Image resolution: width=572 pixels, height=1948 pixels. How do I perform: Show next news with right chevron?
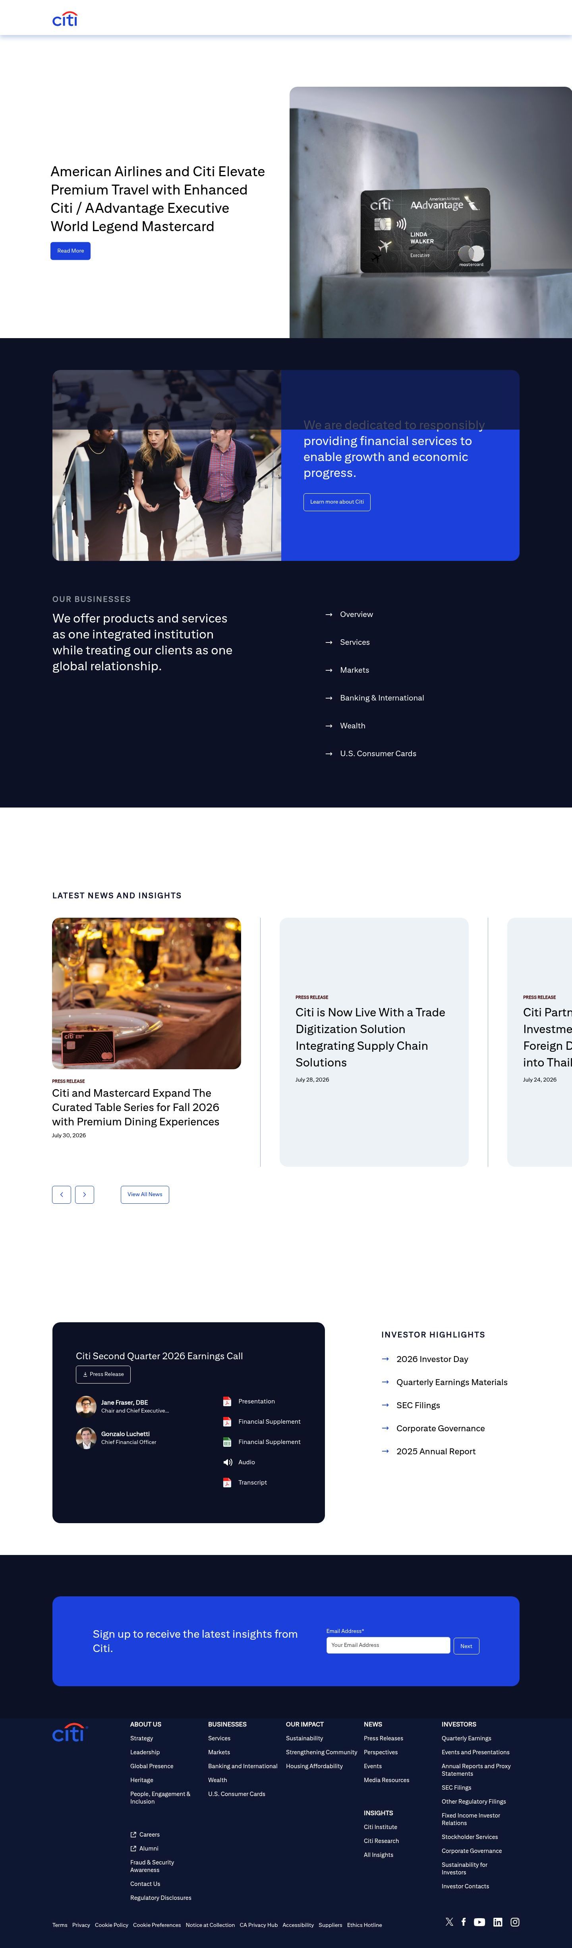click(x=85, y=1194)
